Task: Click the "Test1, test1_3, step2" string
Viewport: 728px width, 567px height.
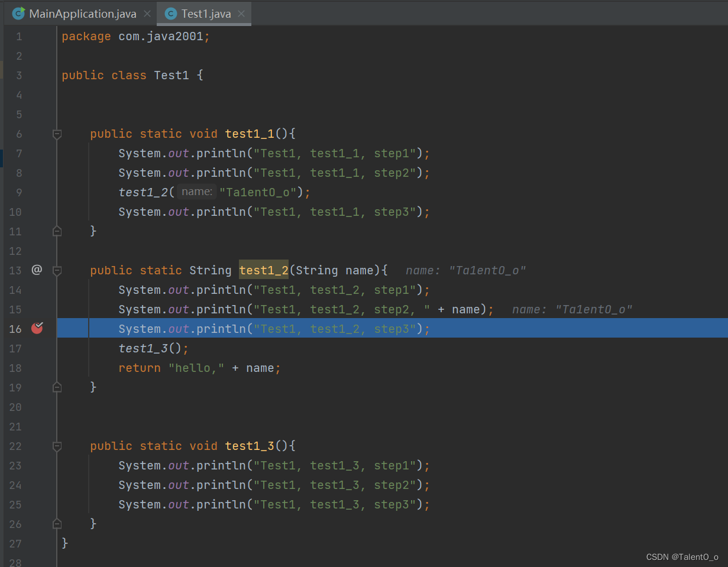Action: [335, 485]
